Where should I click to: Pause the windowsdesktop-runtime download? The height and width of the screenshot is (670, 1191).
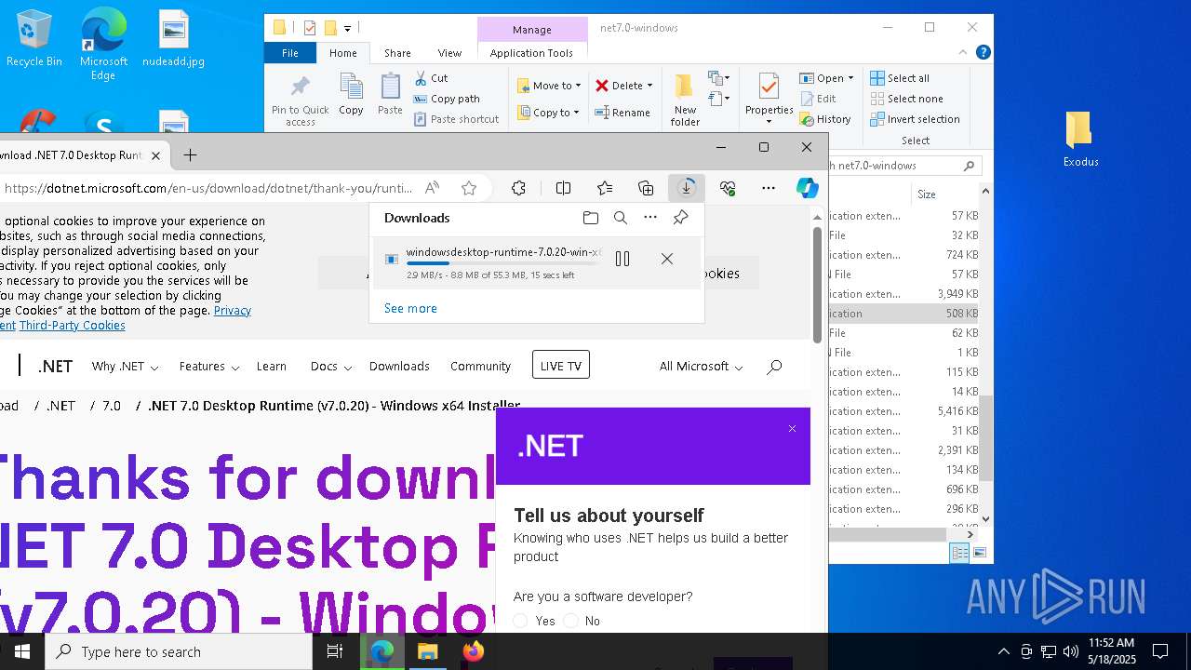pos(622,260)
